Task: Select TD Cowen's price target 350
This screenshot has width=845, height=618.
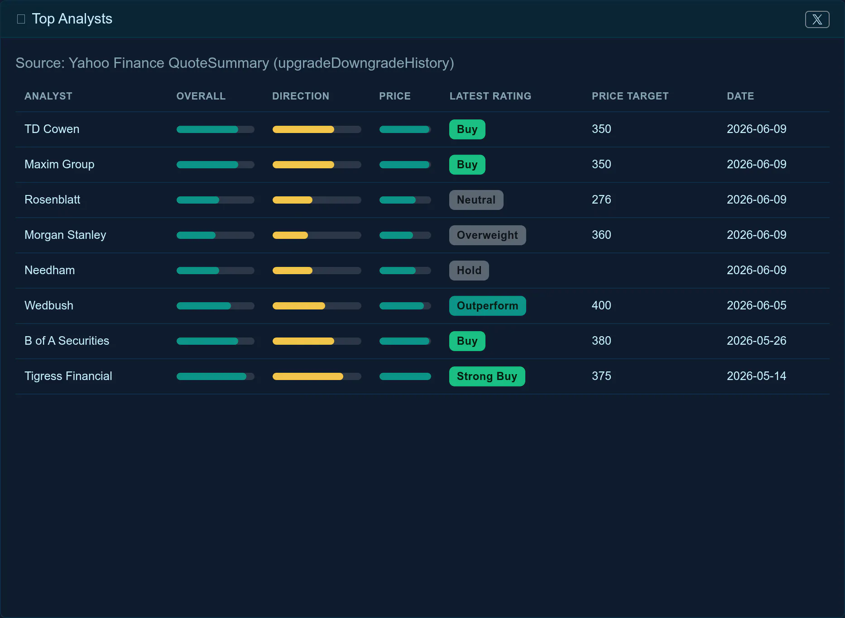Action: [601, 129]
